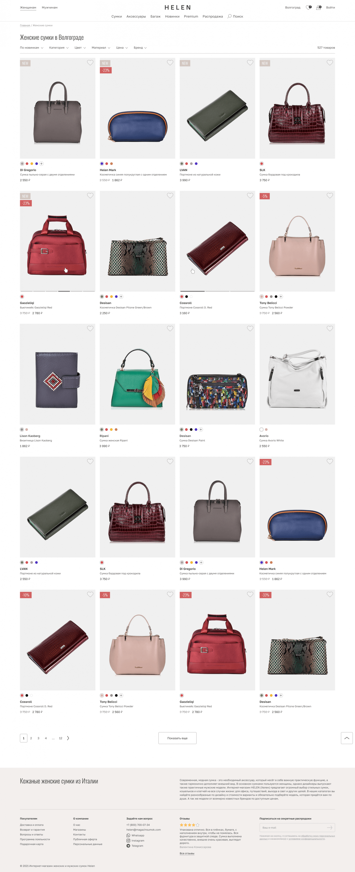
Task: Add first Di Gregorio bag to favorites
Action: [90, 63]
